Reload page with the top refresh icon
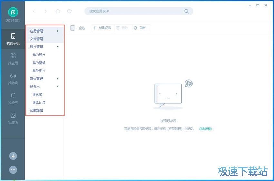This screenshot has width=274, height=181. click(x=70, y=11)
